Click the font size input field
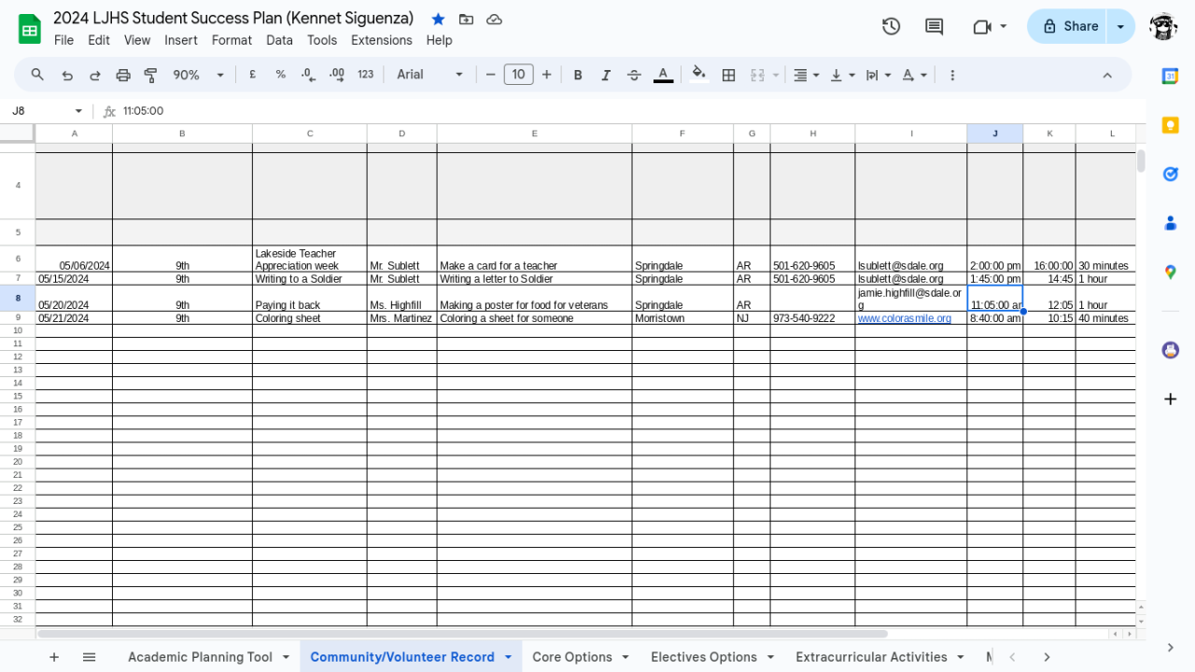 [518, 75]
